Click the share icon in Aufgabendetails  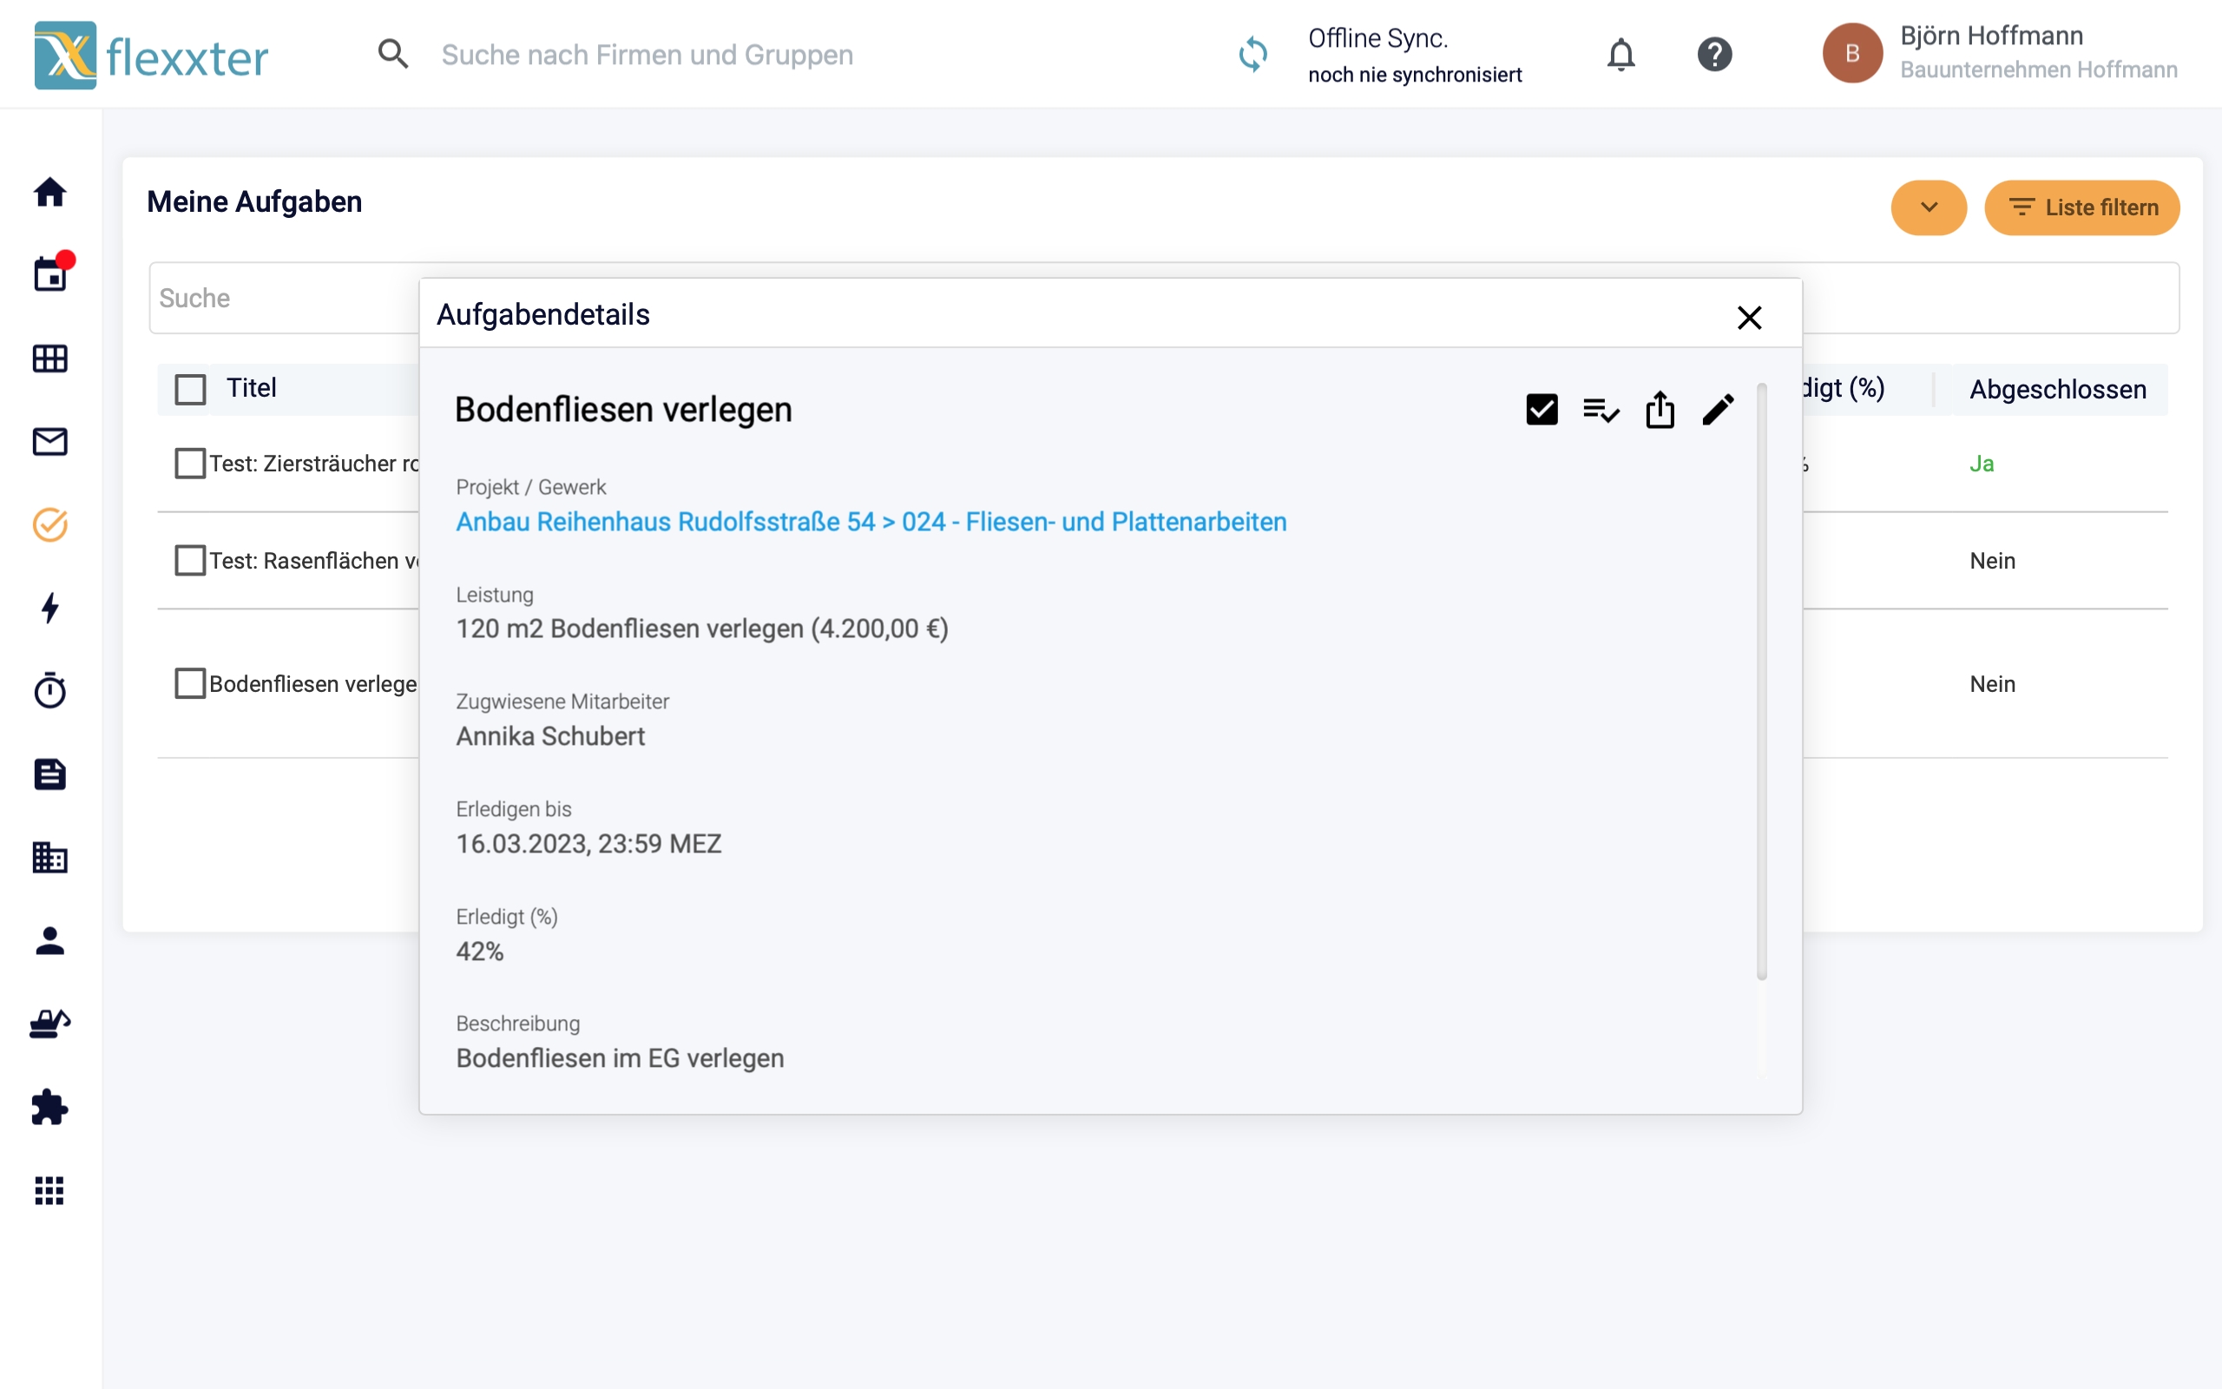(1660, 410)
